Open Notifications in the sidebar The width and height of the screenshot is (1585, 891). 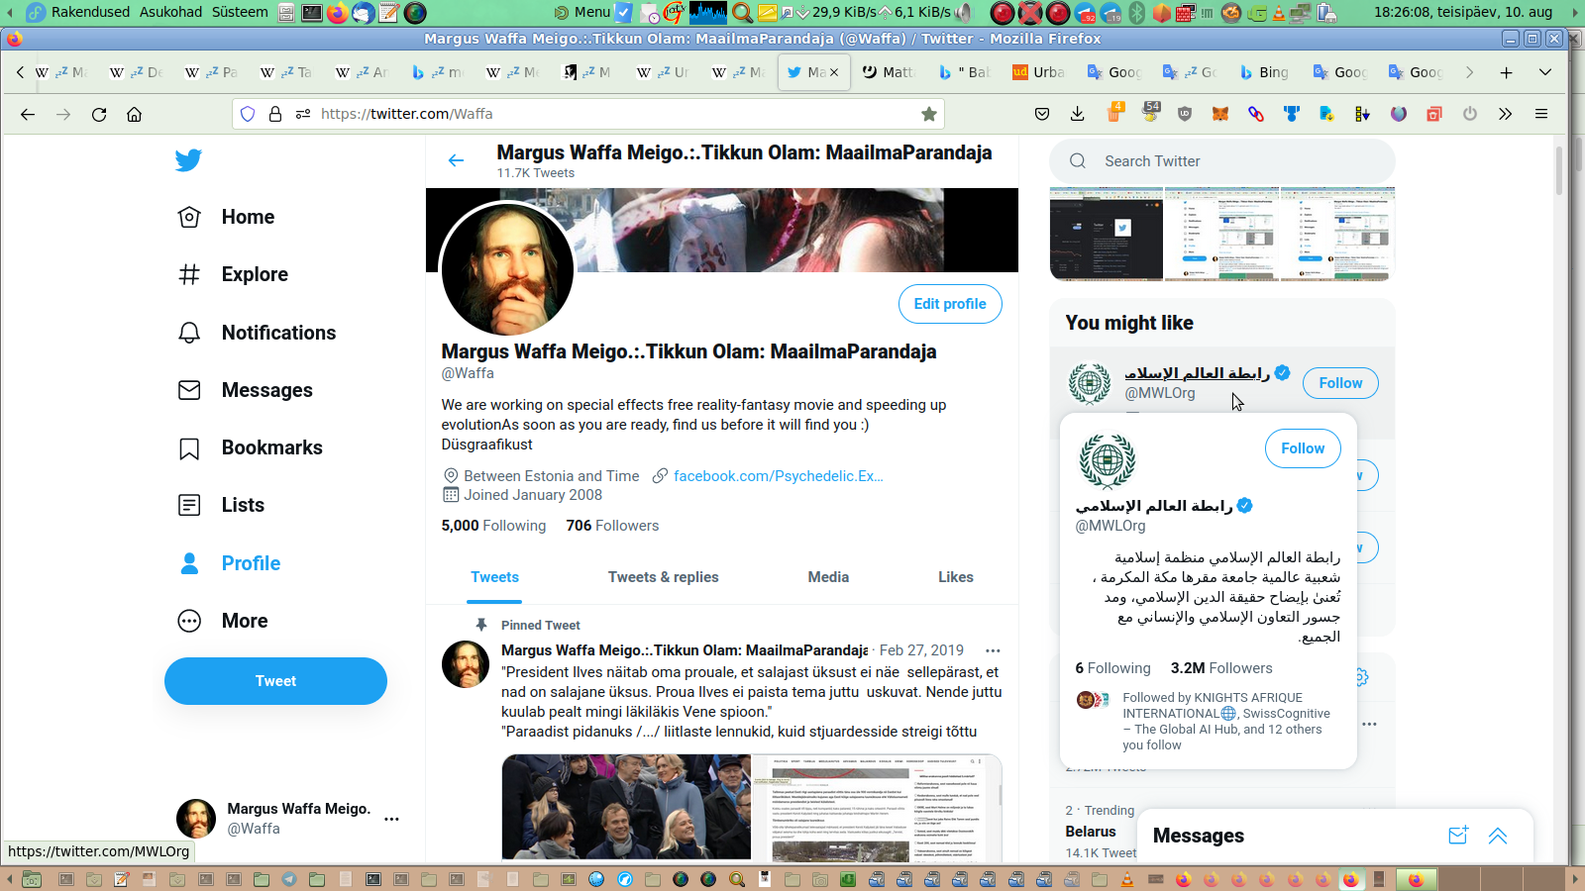click(x=256, y=333)
